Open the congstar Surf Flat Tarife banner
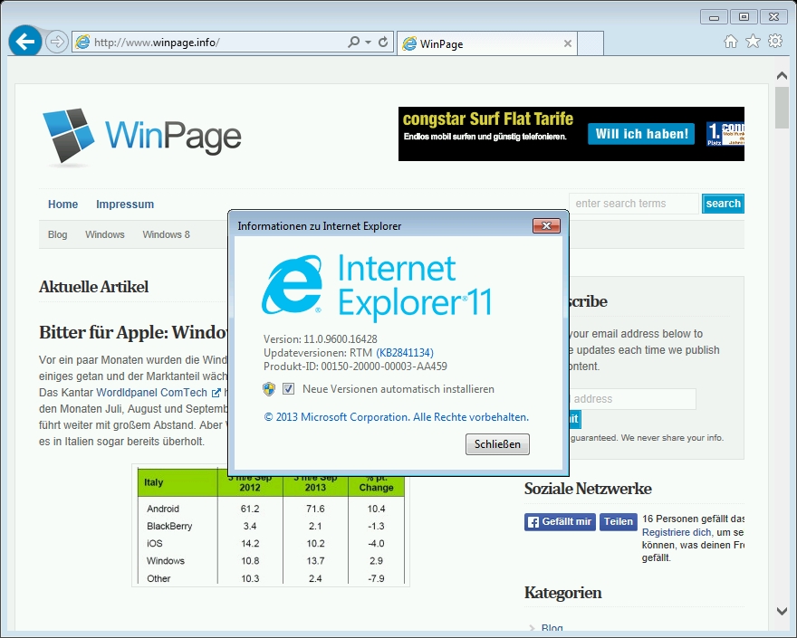797x638 pixels. tap(571, 134)
